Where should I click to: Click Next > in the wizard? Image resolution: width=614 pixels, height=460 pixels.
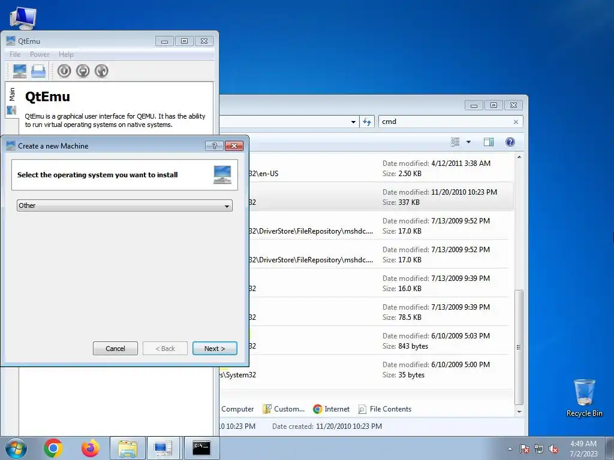(215, 348)
